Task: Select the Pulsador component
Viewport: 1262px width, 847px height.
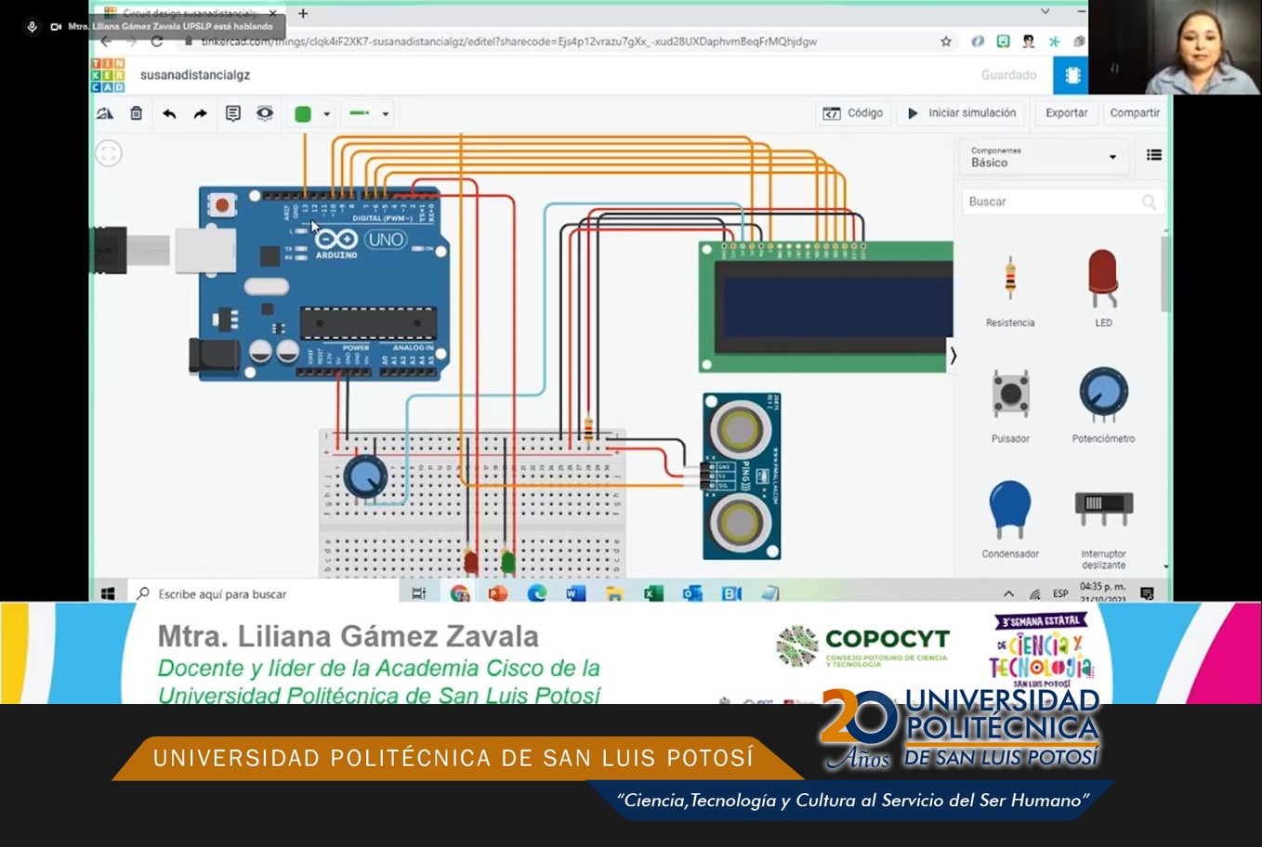Action: pos(1010,404)
